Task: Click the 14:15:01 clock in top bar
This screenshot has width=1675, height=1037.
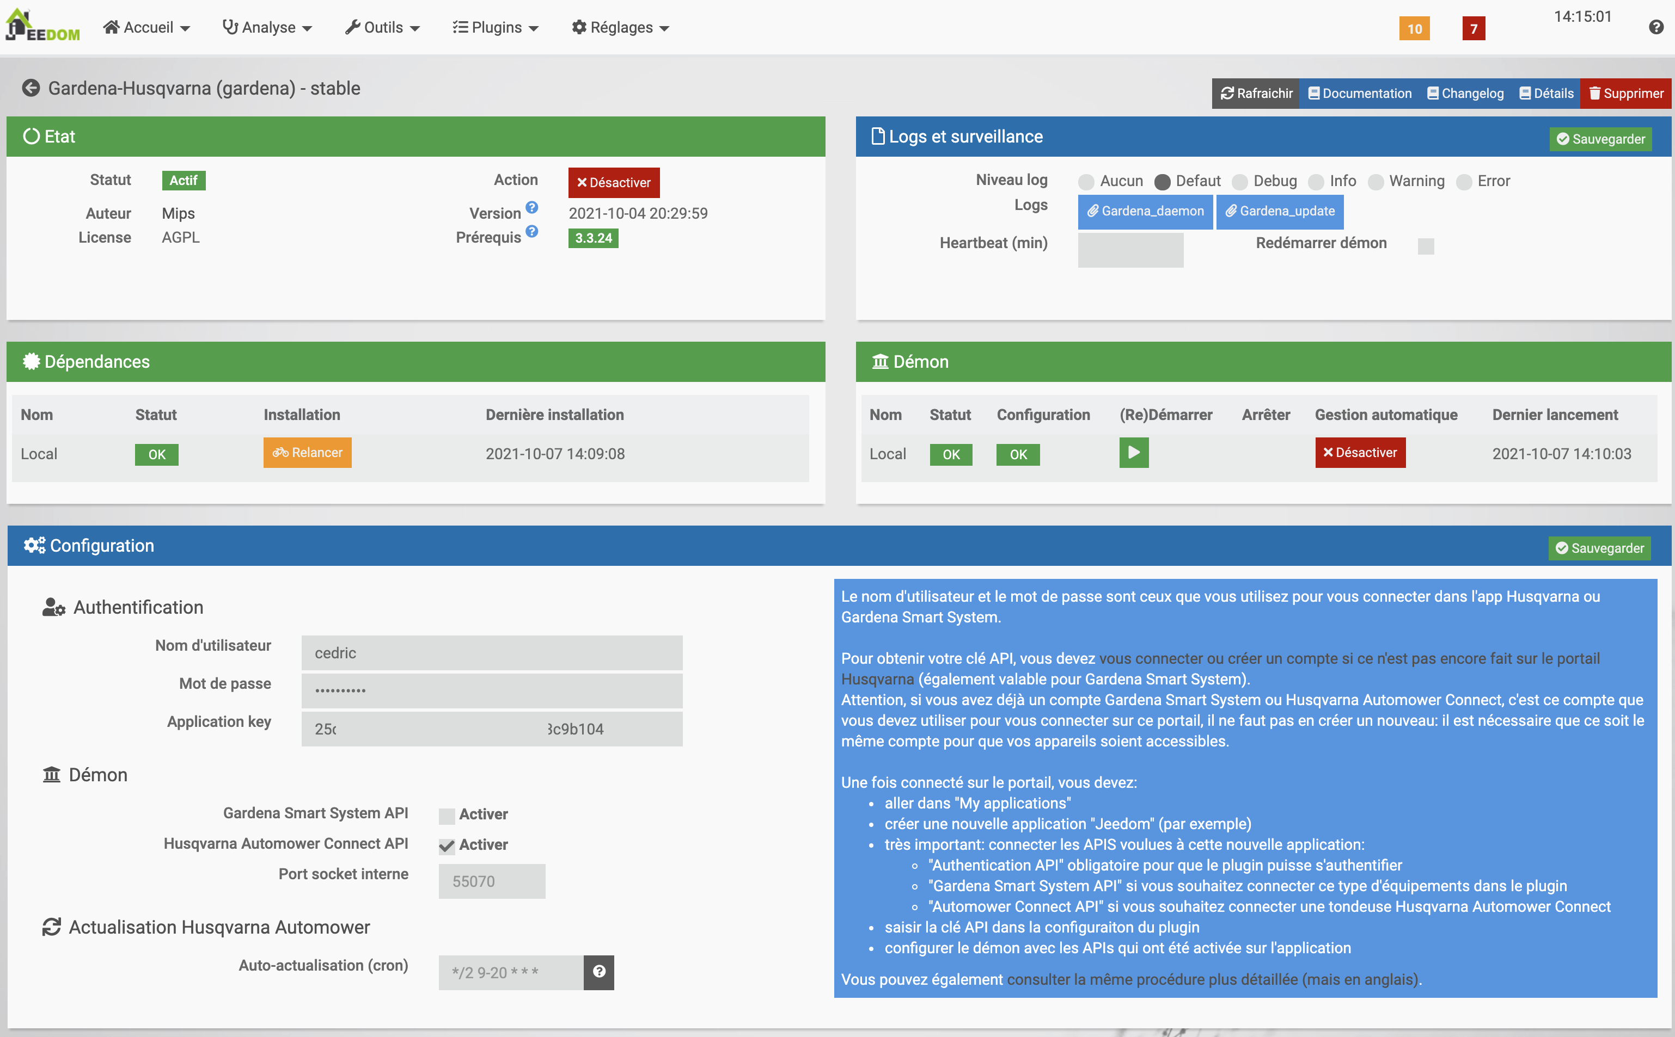Action: (x=1582, y=16)
